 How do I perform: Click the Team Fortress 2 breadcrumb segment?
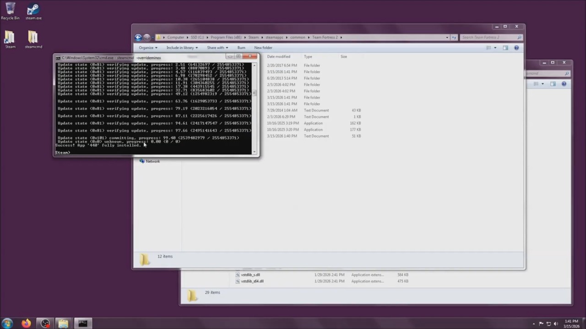(x=326, y=37)
